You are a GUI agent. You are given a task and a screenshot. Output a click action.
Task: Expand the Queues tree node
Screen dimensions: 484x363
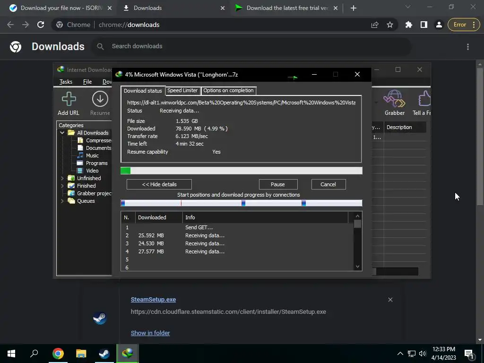(62, 201)
